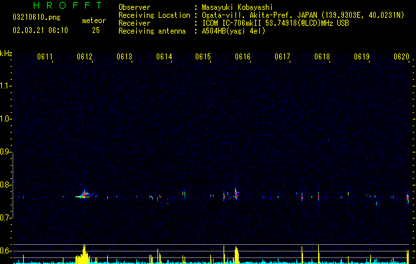Click the 0615 time marker
This screenshot has width=416, height=264.
coord(203,57)
